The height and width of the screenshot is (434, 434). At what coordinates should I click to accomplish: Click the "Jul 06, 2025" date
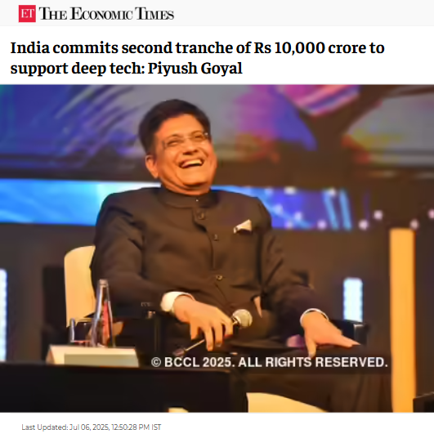[89, 427]
